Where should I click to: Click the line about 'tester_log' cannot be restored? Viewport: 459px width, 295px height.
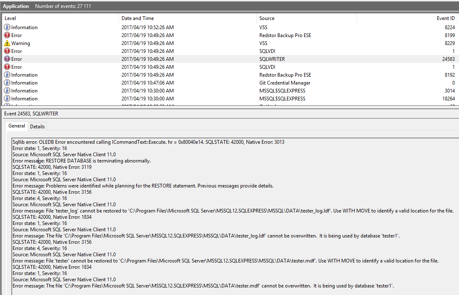[x=233, y=211]
